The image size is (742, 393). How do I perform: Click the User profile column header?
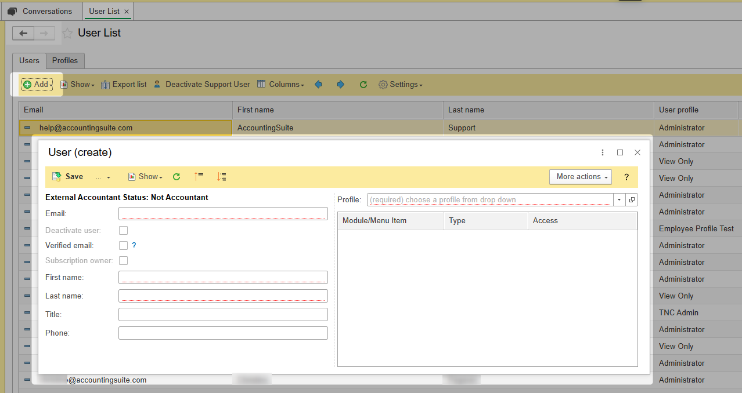tap(696, 110)
